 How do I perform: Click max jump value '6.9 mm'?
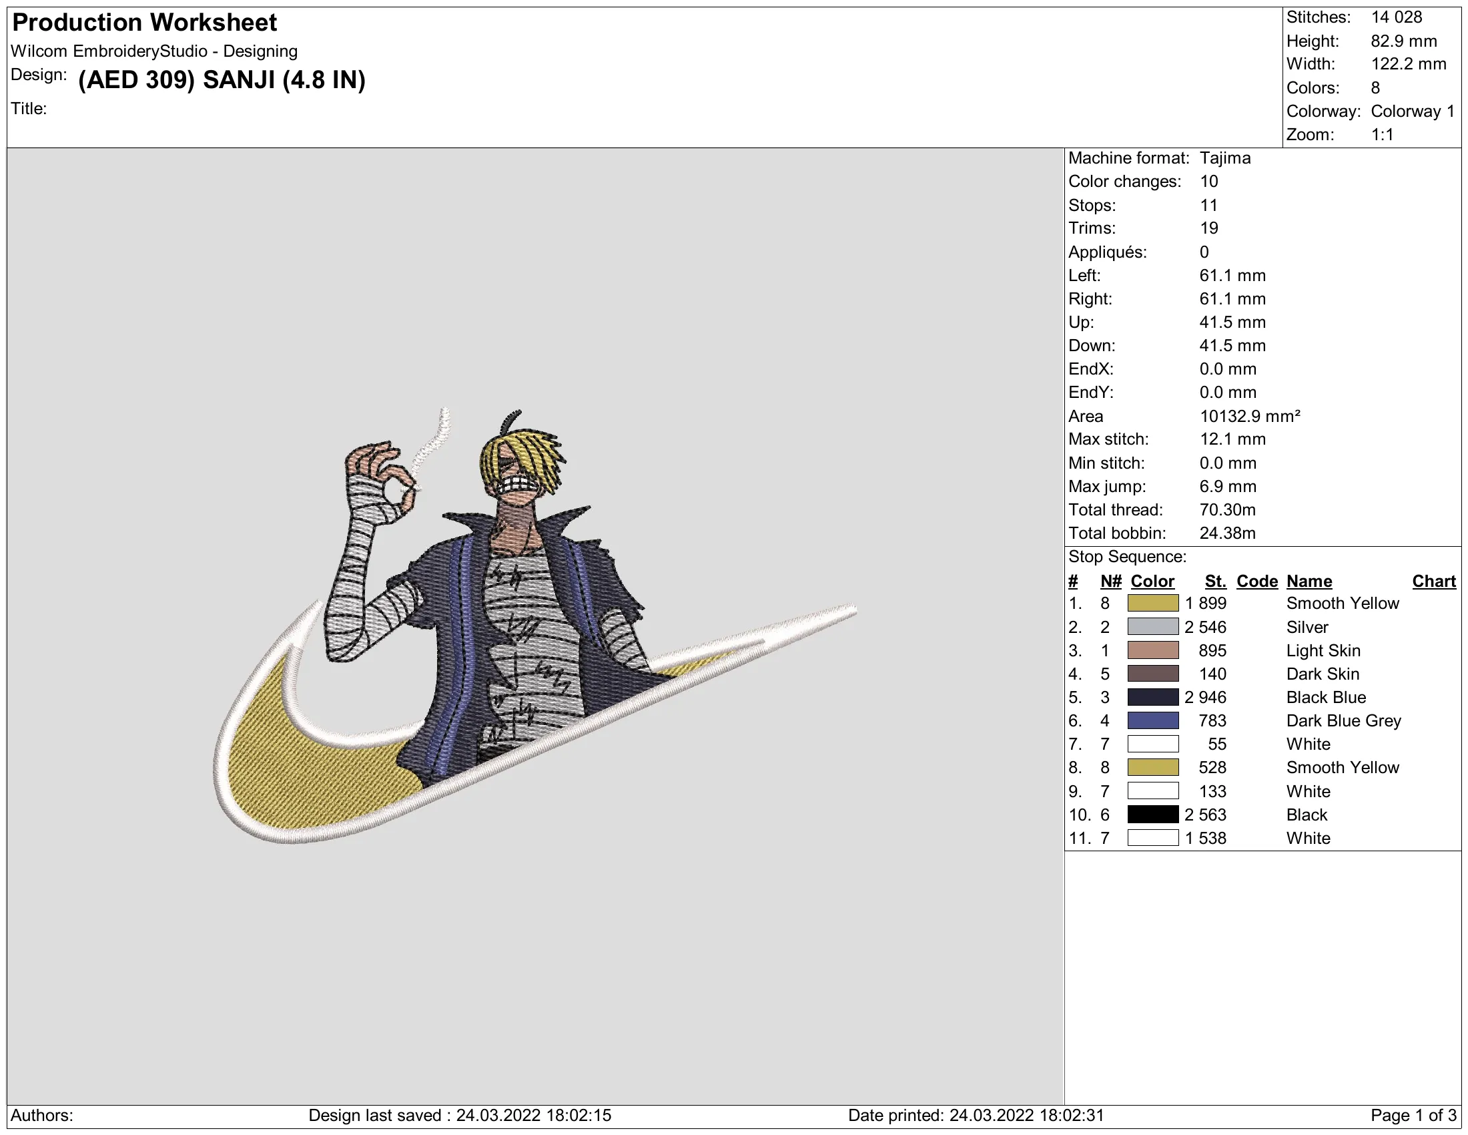[x=1228, y=487]
